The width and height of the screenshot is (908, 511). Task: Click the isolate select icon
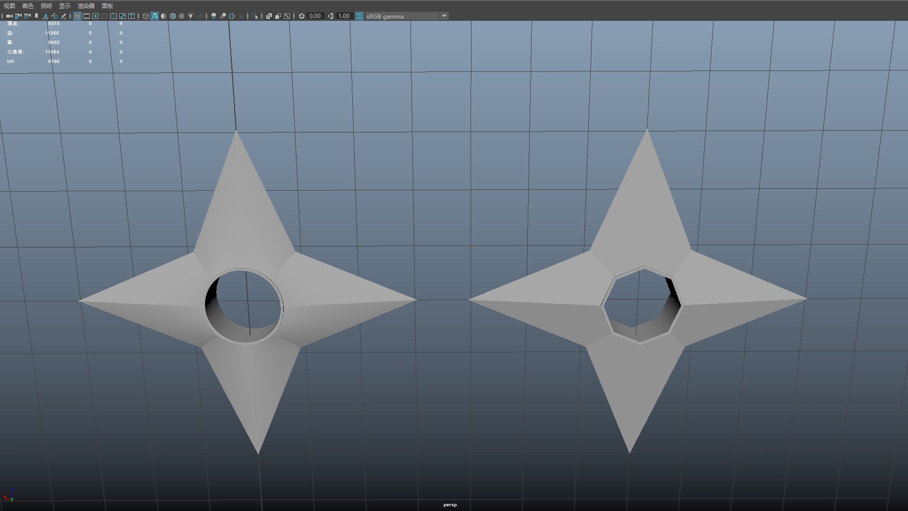(255, 16)
